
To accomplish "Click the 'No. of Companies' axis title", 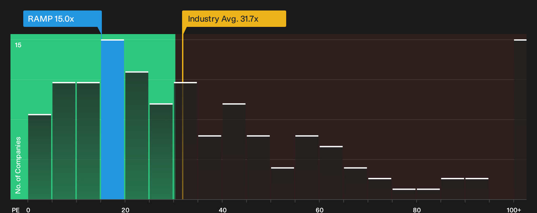I will pyautogui.click(x=18, y=165).
